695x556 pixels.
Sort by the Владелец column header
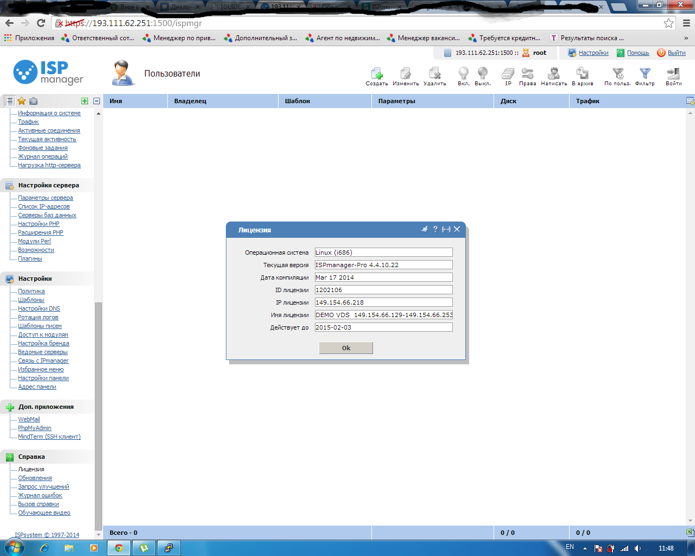point(223,101)
